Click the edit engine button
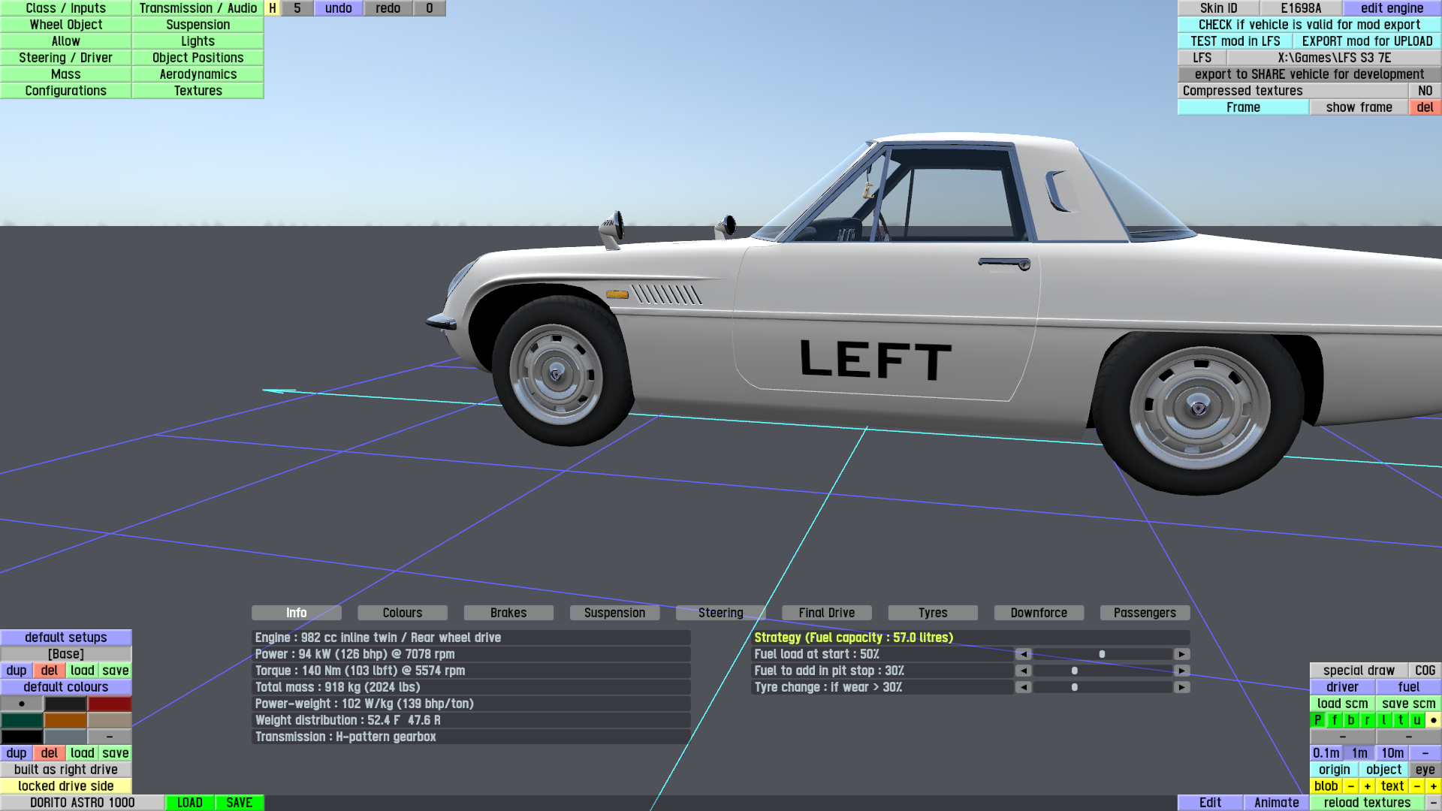Image resolution: width=1442 pixels, height=811 pixels. pos(1392,8)
